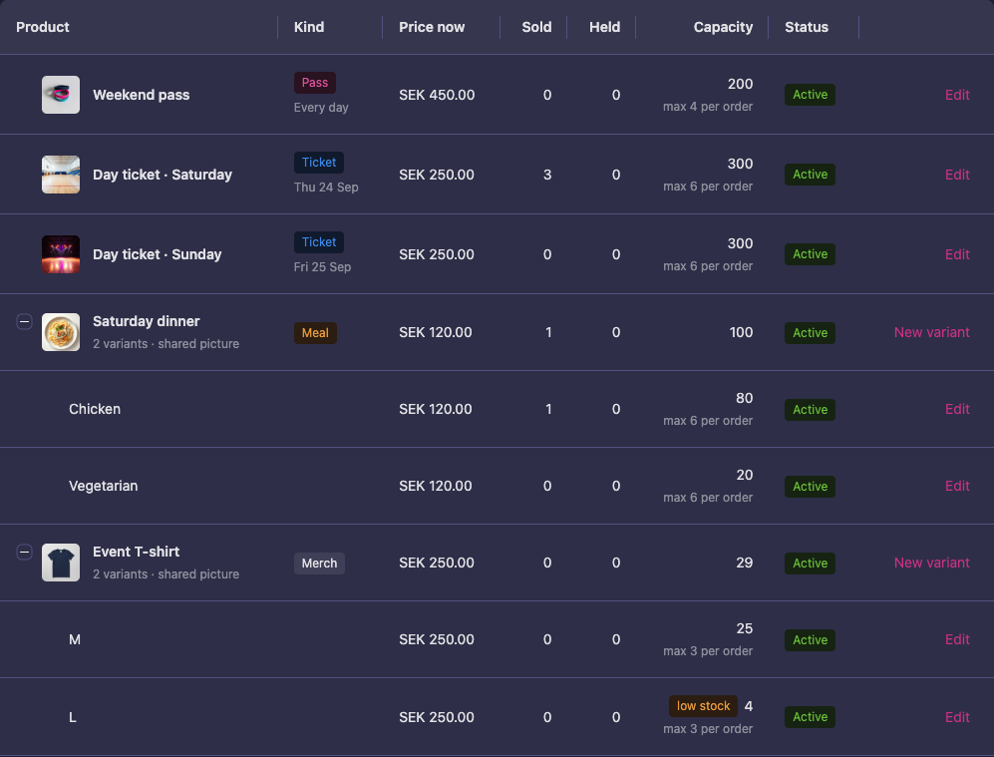This screenshot has height=757, width=994.
Task: Click the Meal kind badge
Action: pos(315,333)
